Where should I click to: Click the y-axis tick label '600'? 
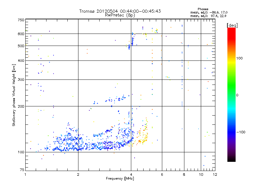(x=21, y=34)
